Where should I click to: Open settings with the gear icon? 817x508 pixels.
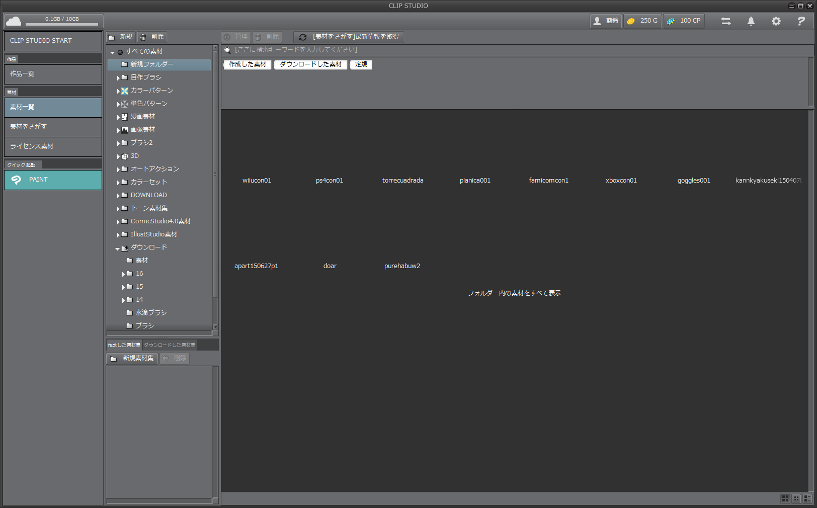coord(776,21)
